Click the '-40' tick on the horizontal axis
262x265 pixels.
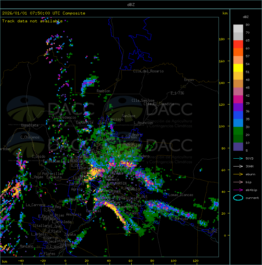pyautogui.click(x=21, y=261)
